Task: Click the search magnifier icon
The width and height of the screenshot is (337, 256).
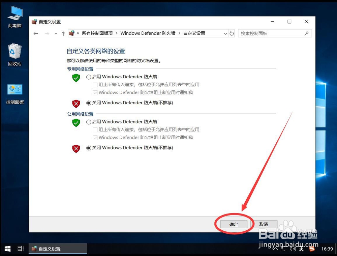Action: coord(306,33)
